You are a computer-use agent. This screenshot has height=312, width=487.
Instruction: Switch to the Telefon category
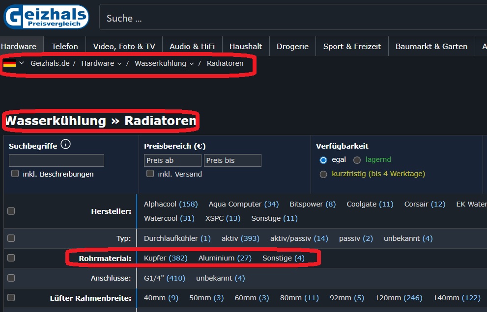64,46
